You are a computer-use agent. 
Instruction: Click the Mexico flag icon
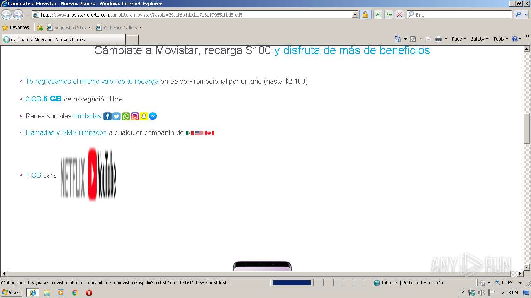[x=190, y=133]
